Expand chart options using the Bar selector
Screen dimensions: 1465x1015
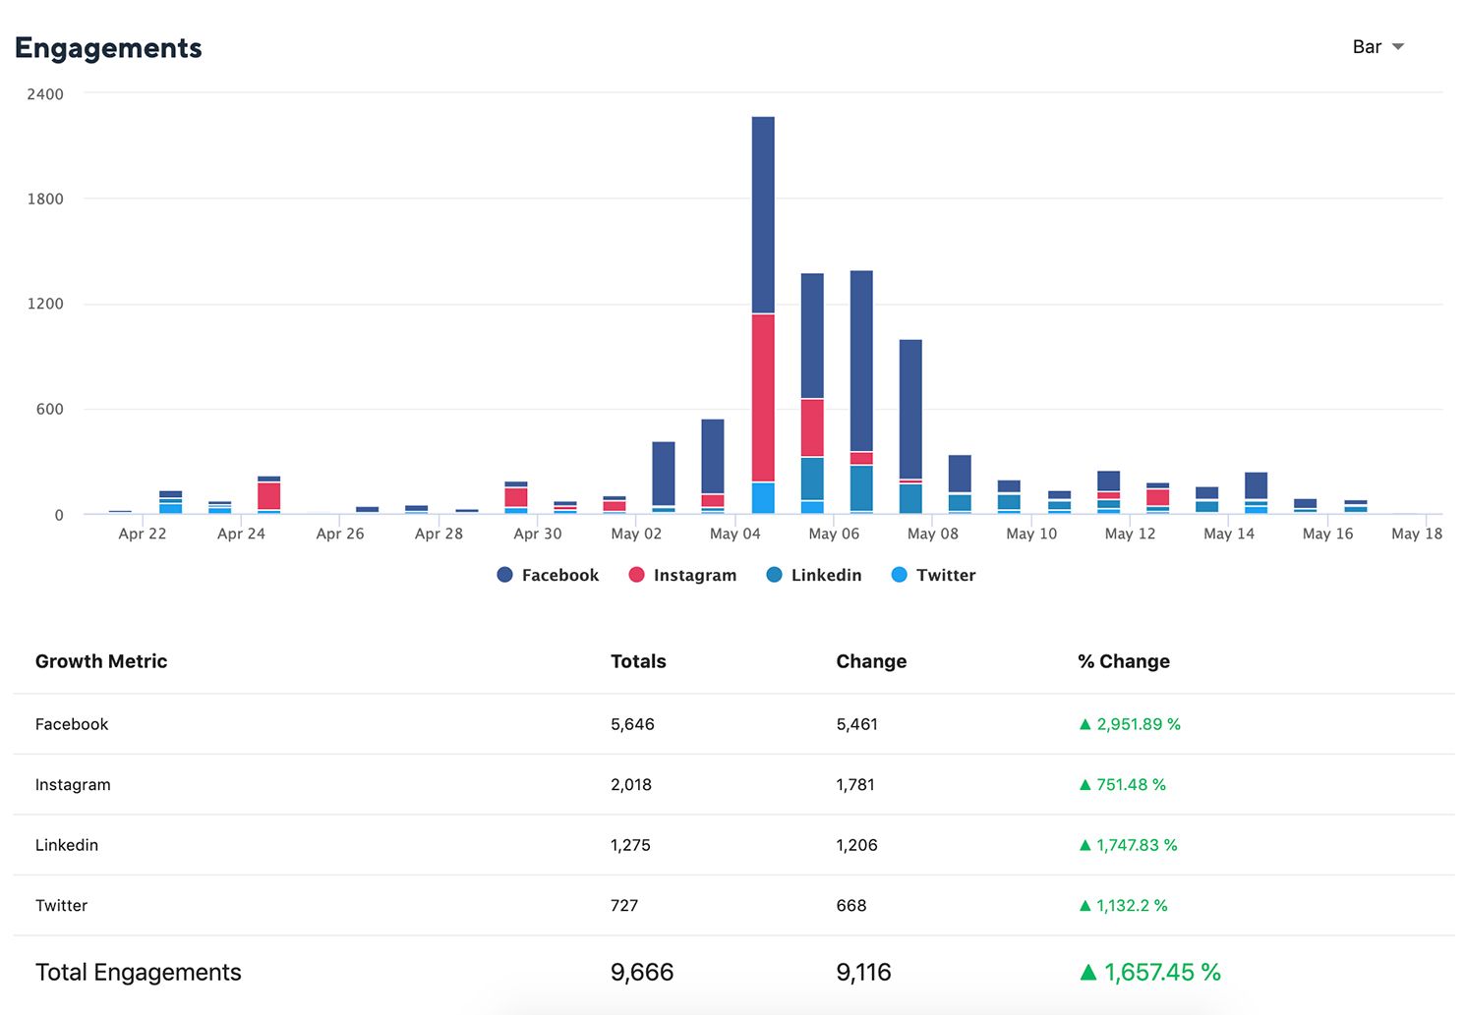pyautogui.click(x=1378, y=46)
